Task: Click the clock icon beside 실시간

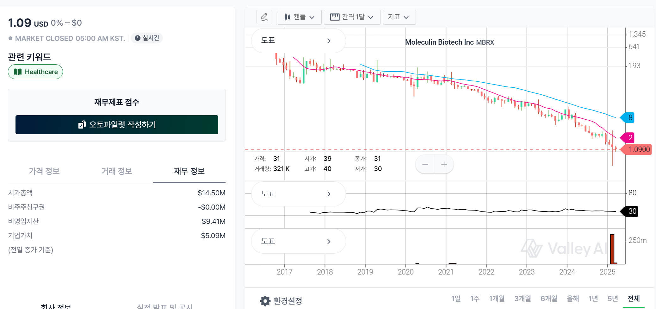Action: [x=138, y=38]
